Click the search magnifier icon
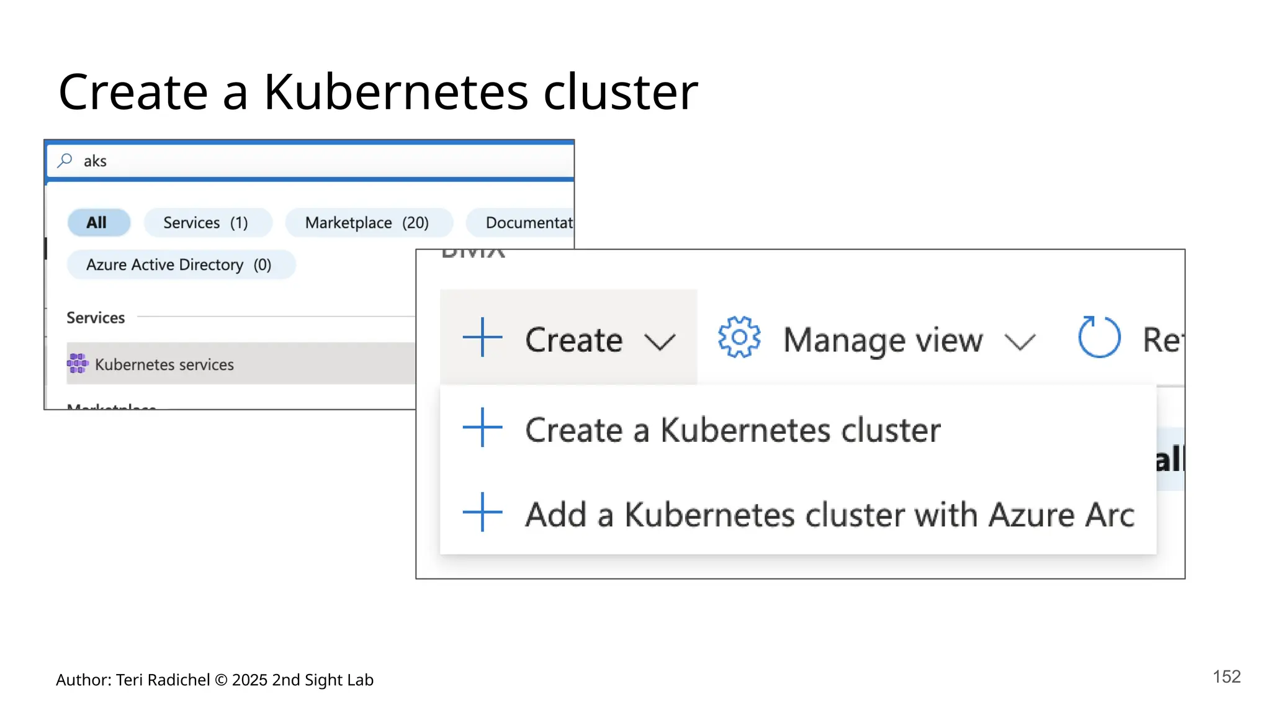Viewport: 1271px width, 715px height. click(65, 161)
